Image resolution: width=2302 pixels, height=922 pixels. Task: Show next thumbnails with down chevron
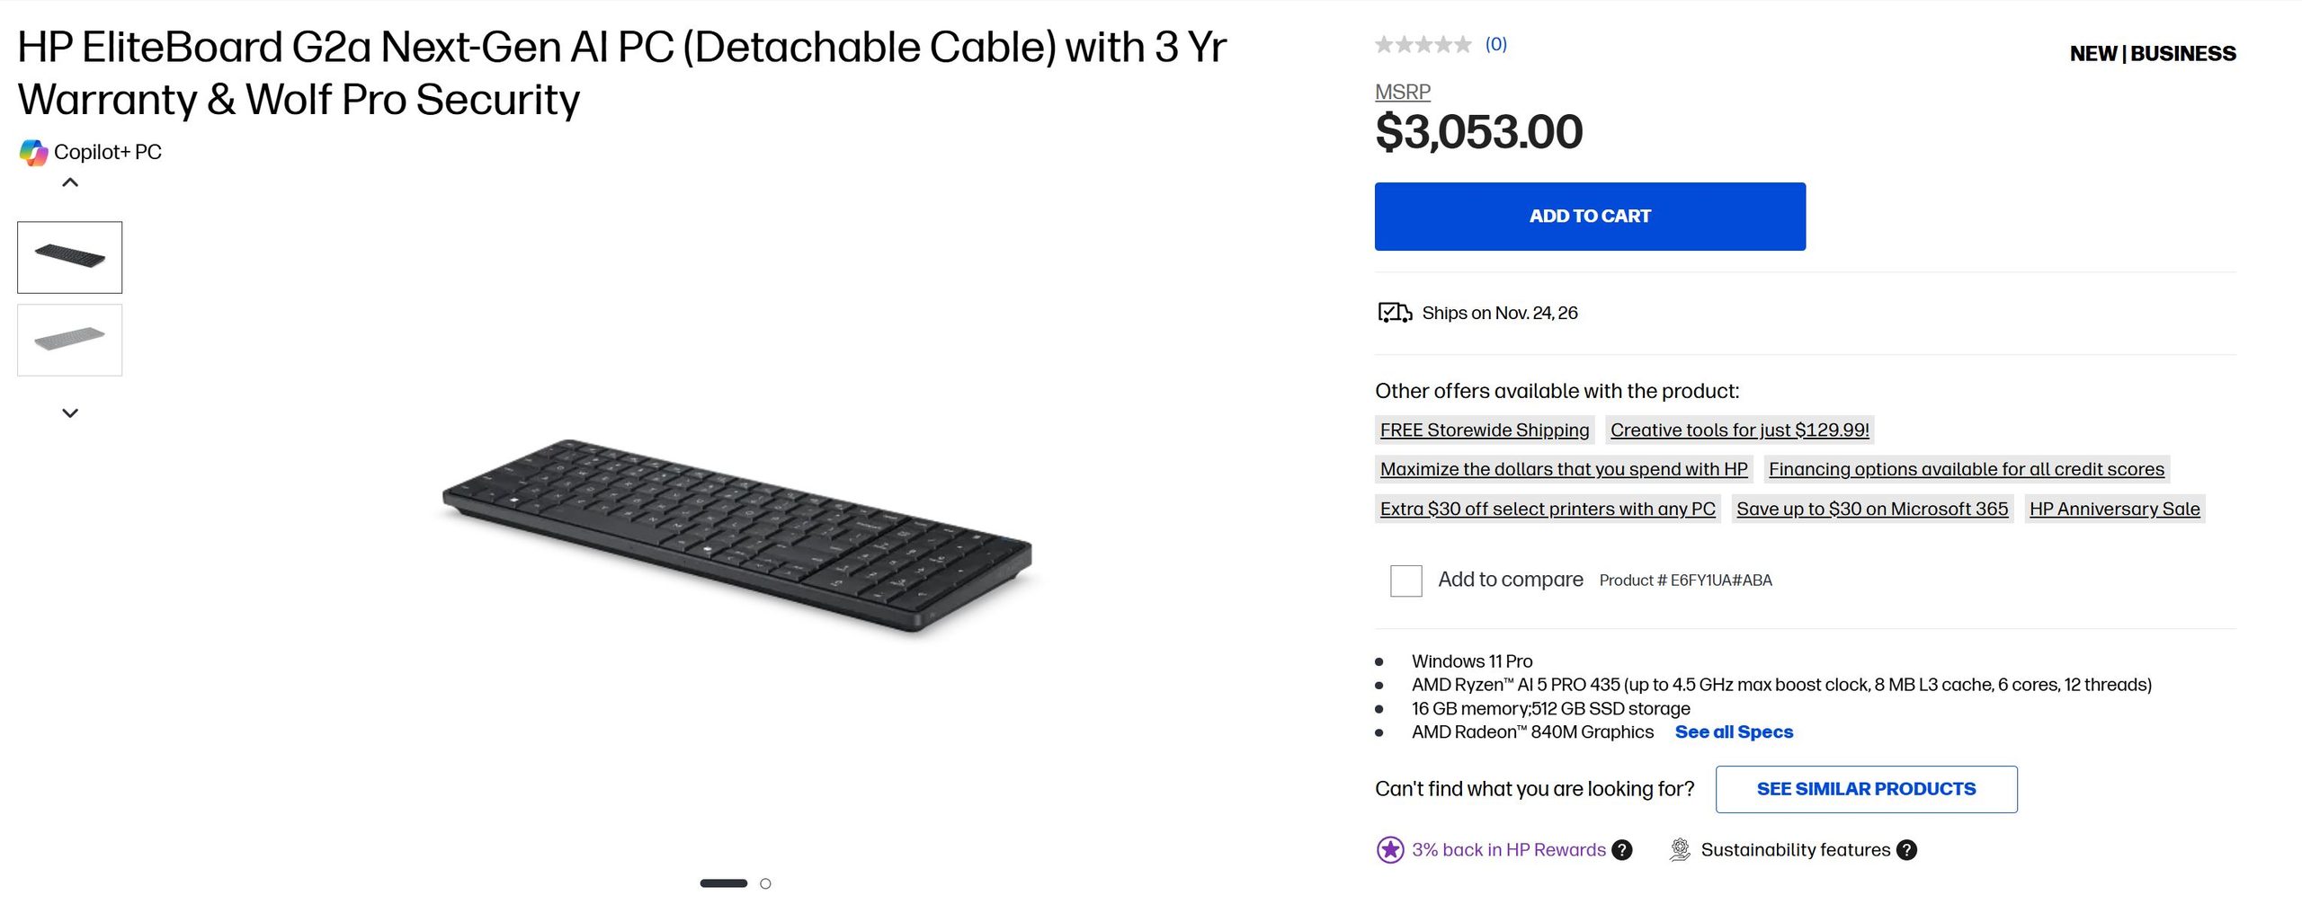pos(70,413)
